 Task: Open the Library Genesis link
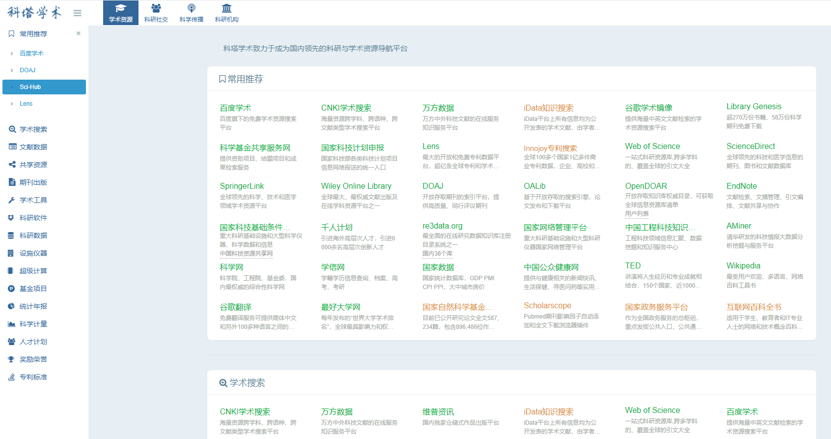click(x=754, y=106)
